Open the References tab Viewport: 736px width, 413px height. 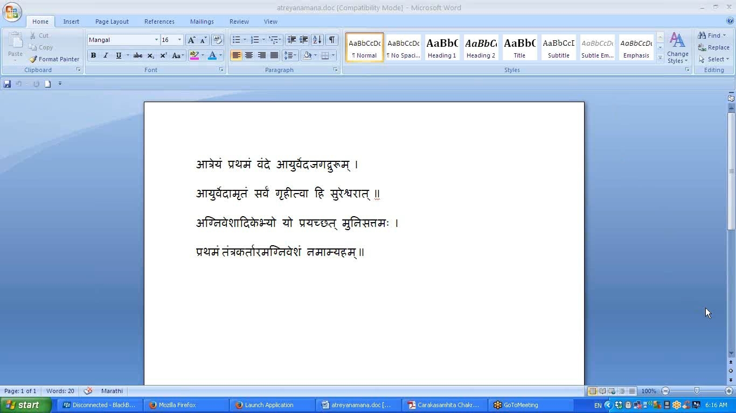pos(159,22)
